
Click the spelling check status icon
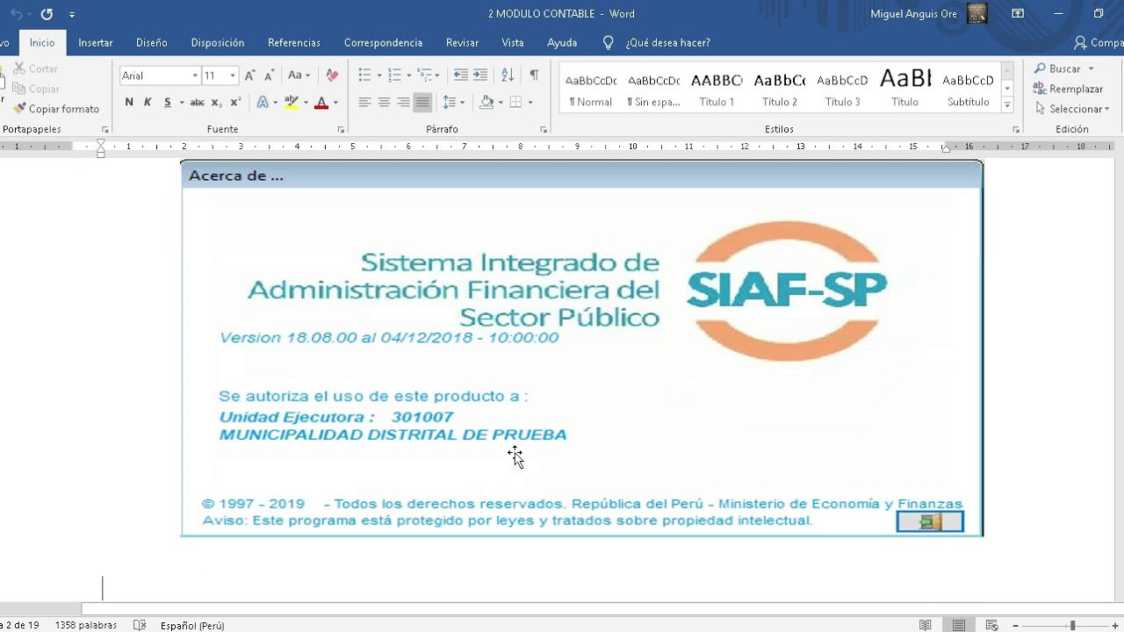tap(140, 625)
